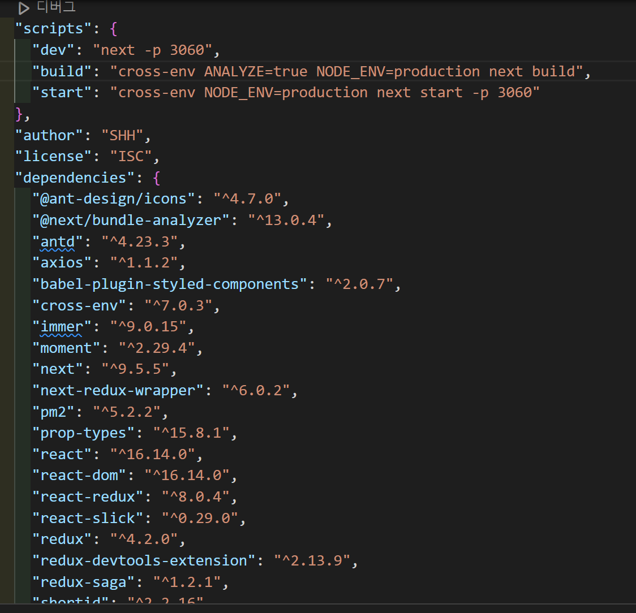
Task: Click the "start" script key
Action: click(x=62, y=93)
